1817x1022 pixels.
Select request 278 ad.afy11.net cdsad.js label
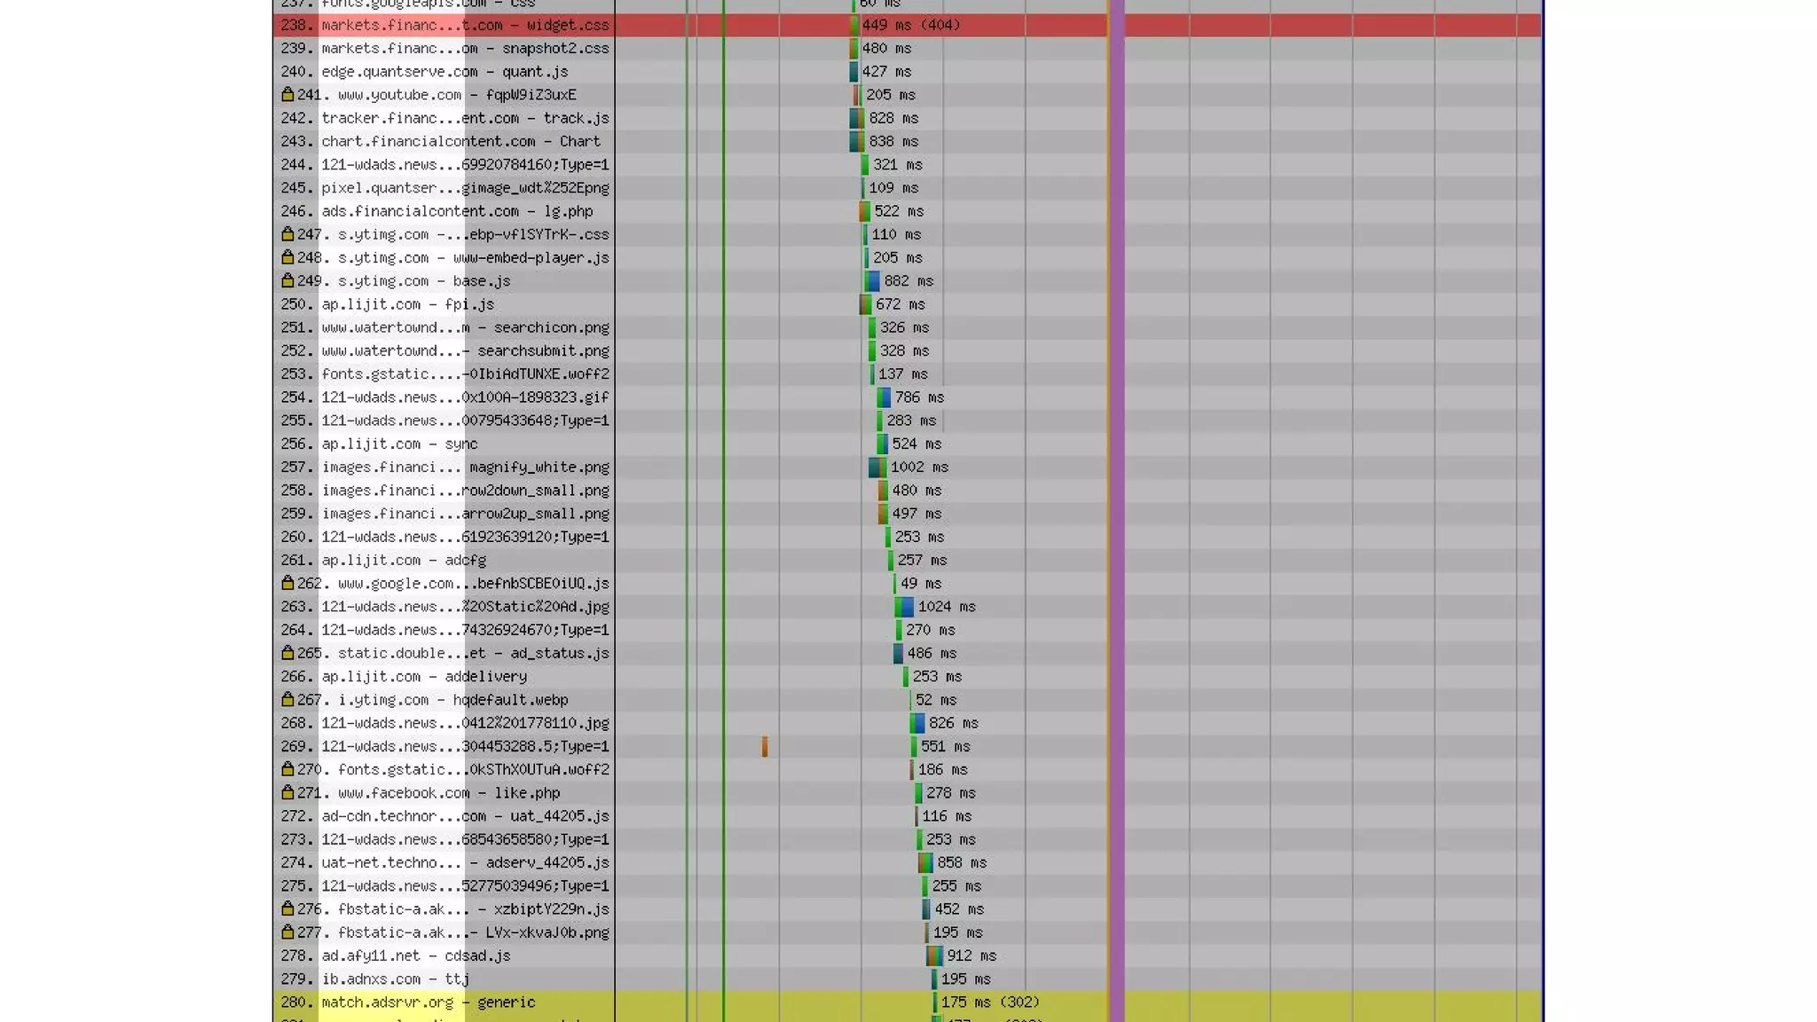click(x=415, y=955)
